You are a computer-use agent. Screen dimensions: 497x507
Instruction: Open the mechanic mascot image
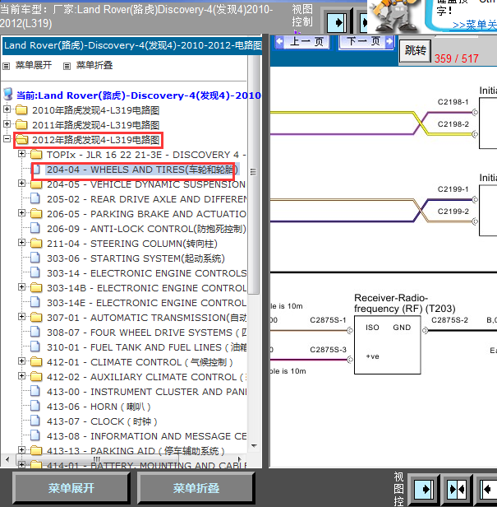point(394,16)
